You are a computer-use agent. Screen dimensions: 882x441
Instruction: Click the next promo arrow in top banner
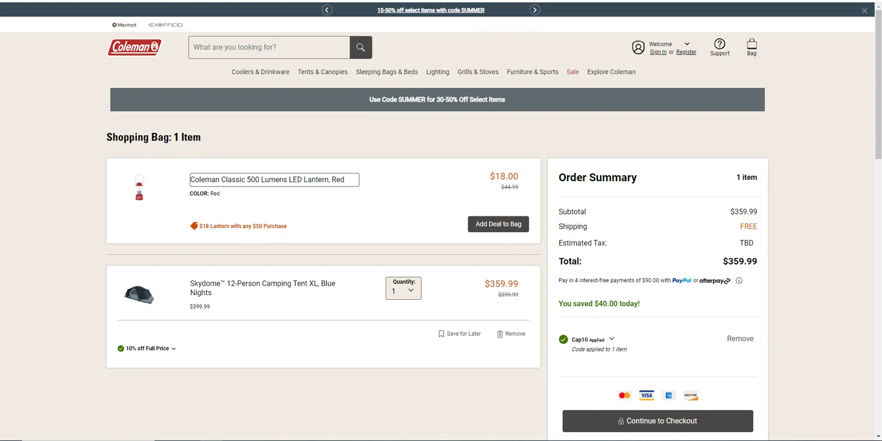tap(534, 10)
